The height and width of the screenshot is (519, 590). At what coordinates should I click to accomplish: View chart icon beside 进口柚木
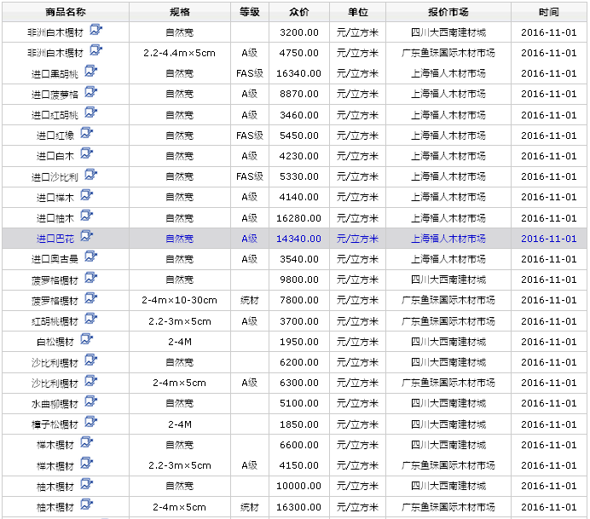[87, 216]
